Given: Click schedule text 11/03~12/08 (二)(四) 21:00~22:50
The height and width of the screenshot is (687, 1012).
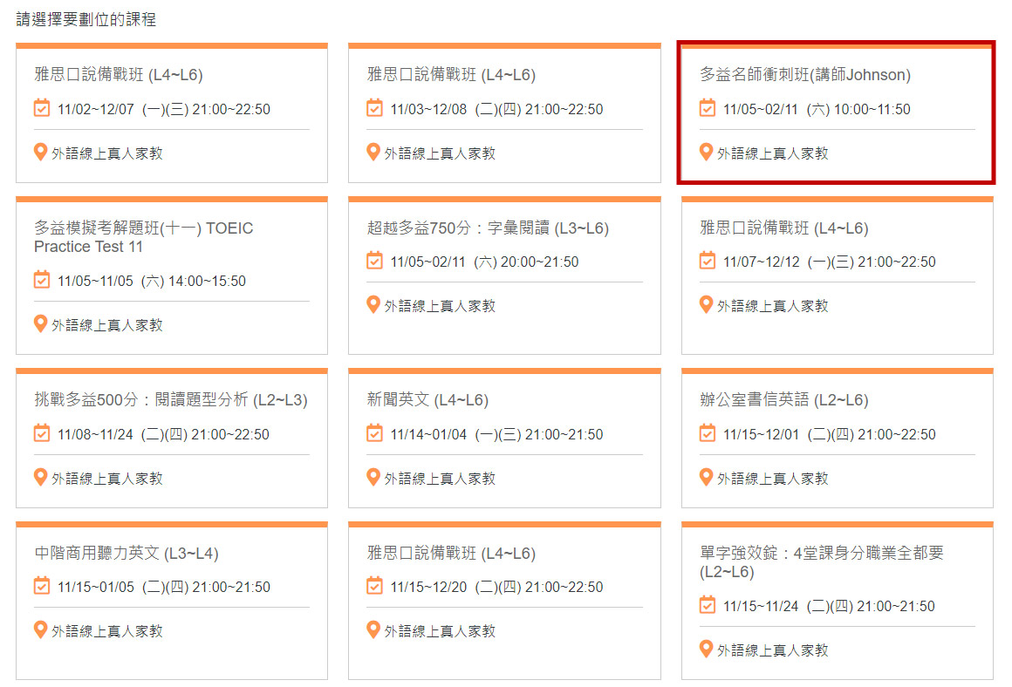Looking at the screenshot, I should click(x=497, y=109).
